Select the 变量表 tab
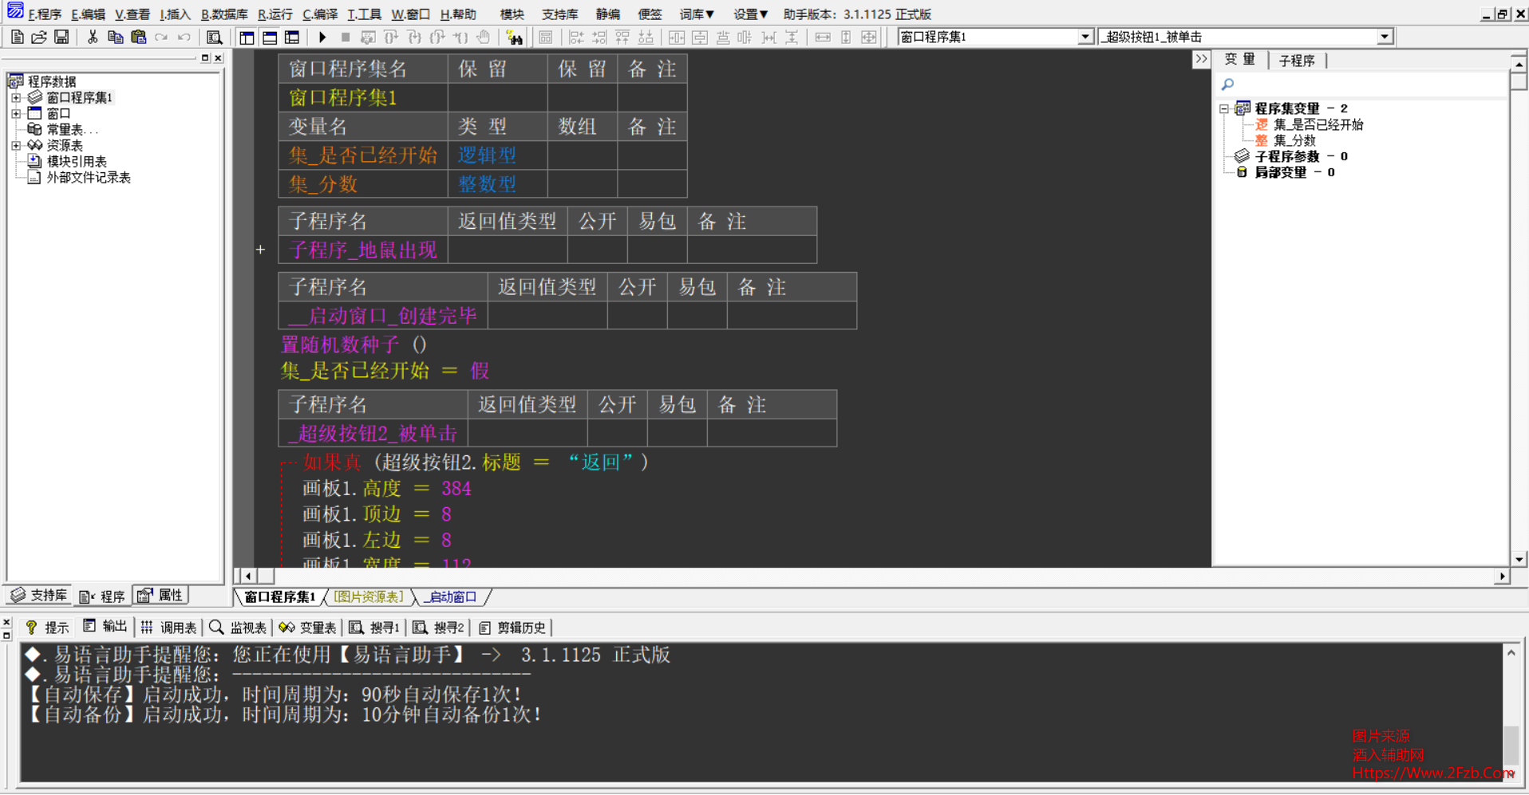This screenshot has width=1529, height=795. pos(307,628)
